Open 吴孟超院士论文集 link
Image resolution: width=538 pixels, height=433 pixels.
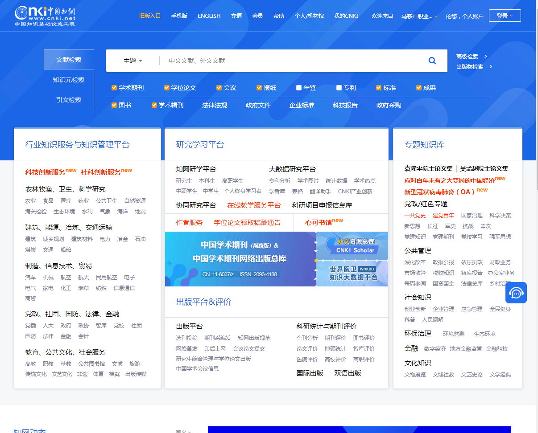[484, 168]
